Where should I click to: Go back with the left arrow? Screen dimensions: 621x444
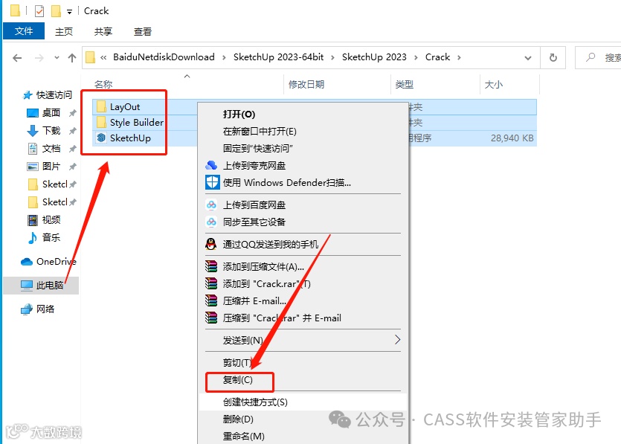[17, 58]
